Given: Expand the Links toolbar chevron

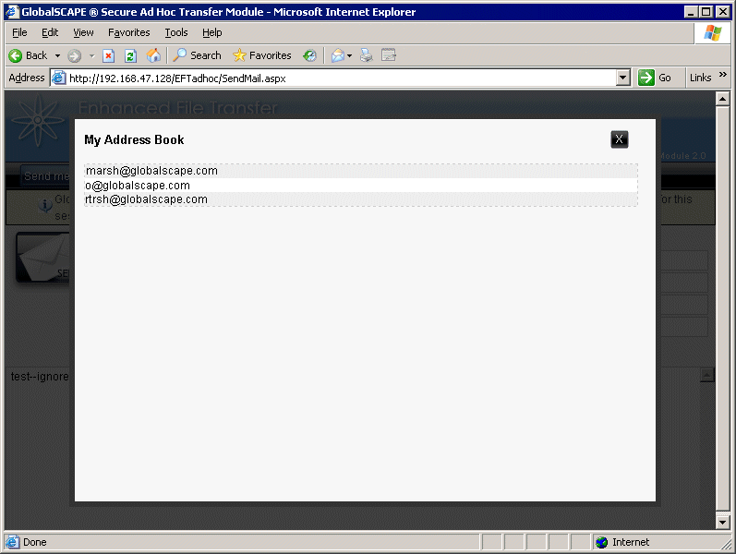Looking at the screenshot, I should 723,75.
